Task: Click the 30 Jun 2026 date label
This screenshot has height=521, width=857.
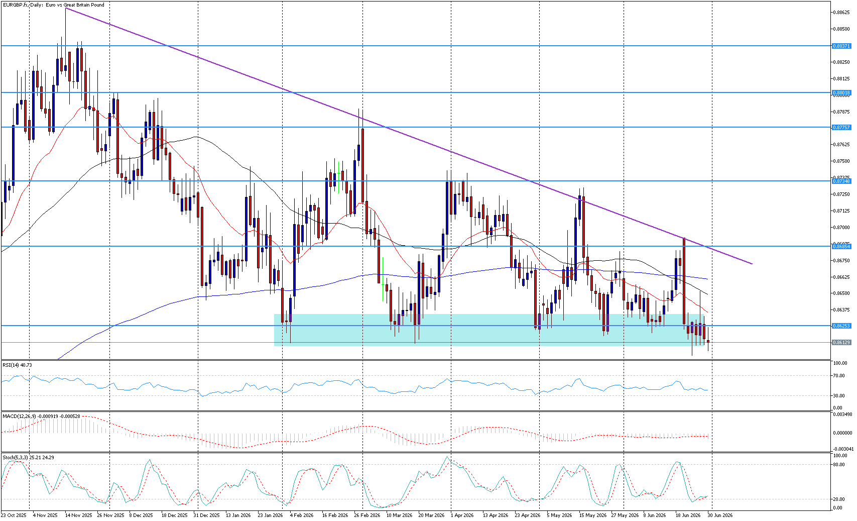Action: point(720,515)
